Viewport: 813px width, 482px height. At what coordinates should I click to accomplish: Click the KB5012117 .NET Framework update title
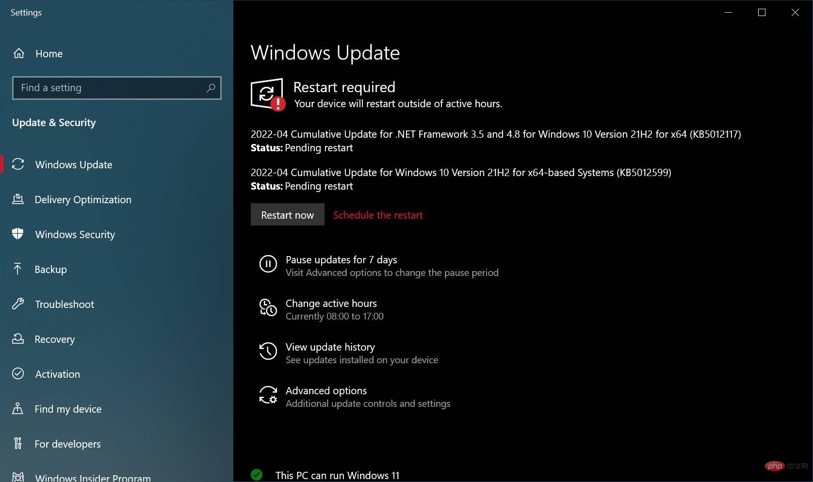click(496, 134)
